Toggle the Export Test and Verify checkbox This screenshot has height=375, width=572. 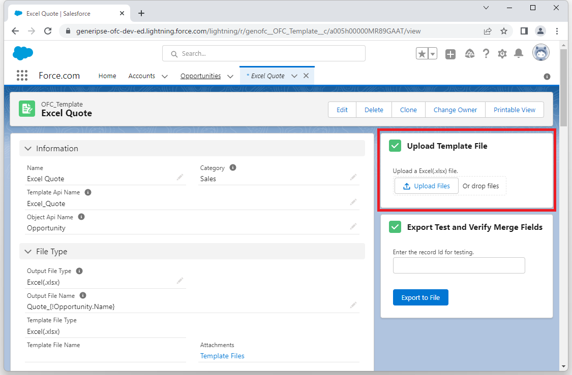pyautogui.click(x=395, y=227)
